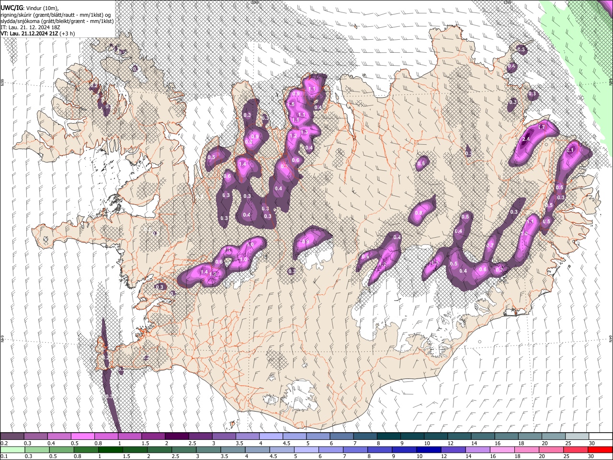
Task: Click the 2.4 snowfall value on the map
Action: pyautogui.click(x=525, y=139)
